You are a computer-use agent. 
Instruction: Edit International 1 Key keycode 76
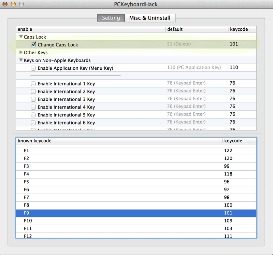pos(232,83)
